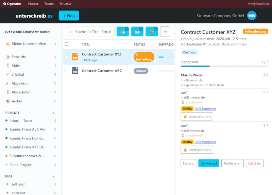Open the Operator menu item

[x=12, y=4]
